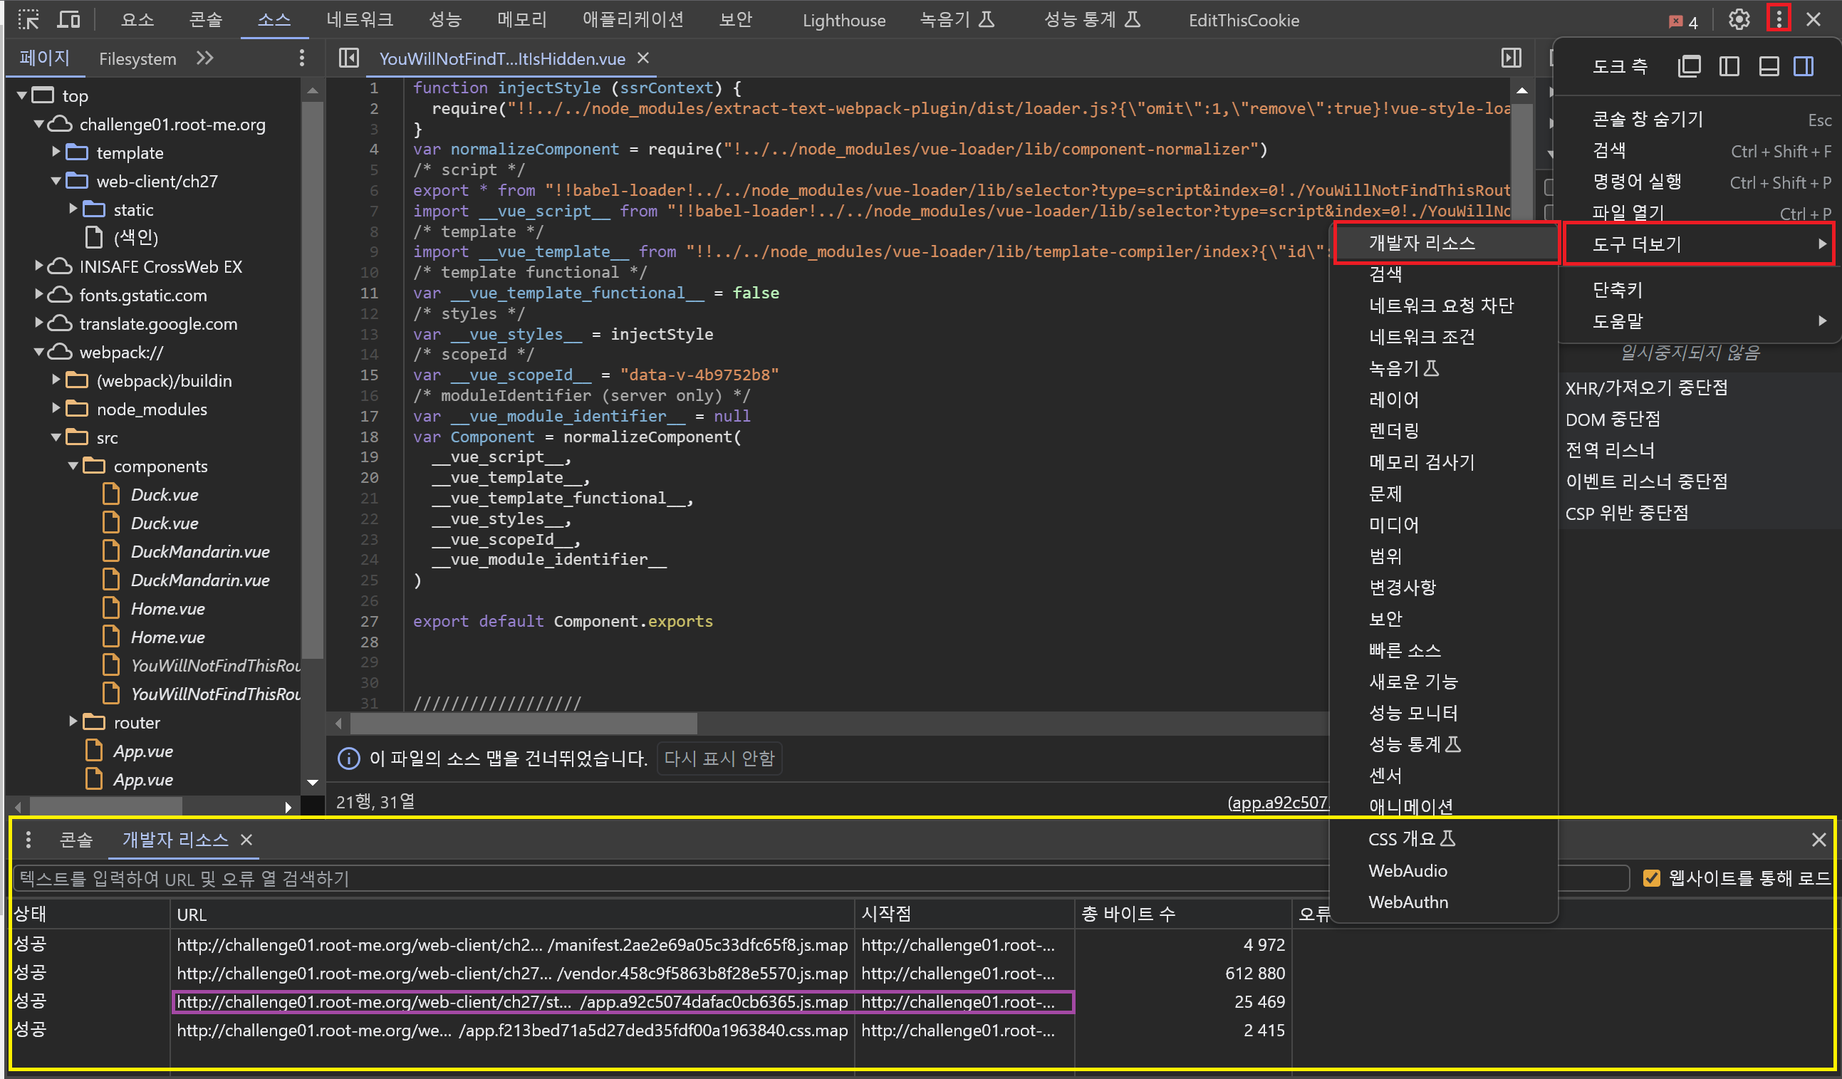The height and width of the screenshot is (1079, 1842).
Task: Click the DevTools three-dot customize menu
Action: pos(1779,19)
